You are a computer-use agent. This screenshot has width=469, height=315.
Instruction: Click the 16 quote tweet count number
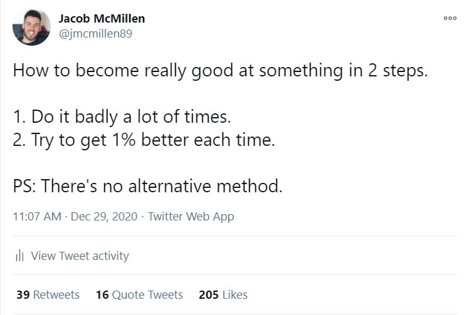[102, 295]
